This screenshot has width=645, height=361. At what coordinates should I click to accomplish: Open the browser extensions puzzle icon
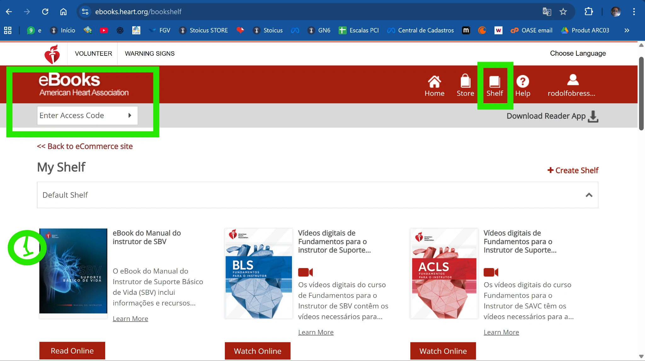[x=589, y=12]
